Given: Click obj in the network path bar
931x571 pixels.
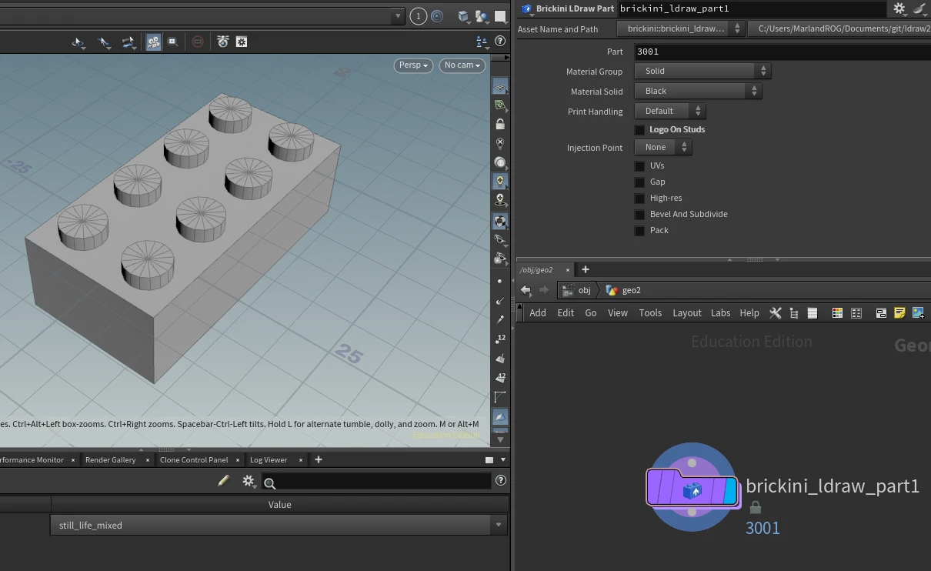Looking at the screenshot, I should (x=577, y=290).
